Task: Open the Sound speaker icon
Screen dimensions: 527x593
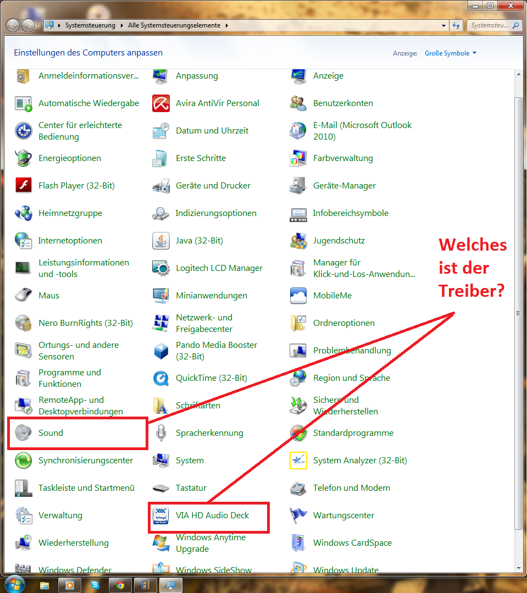Action: pos(24,433)
